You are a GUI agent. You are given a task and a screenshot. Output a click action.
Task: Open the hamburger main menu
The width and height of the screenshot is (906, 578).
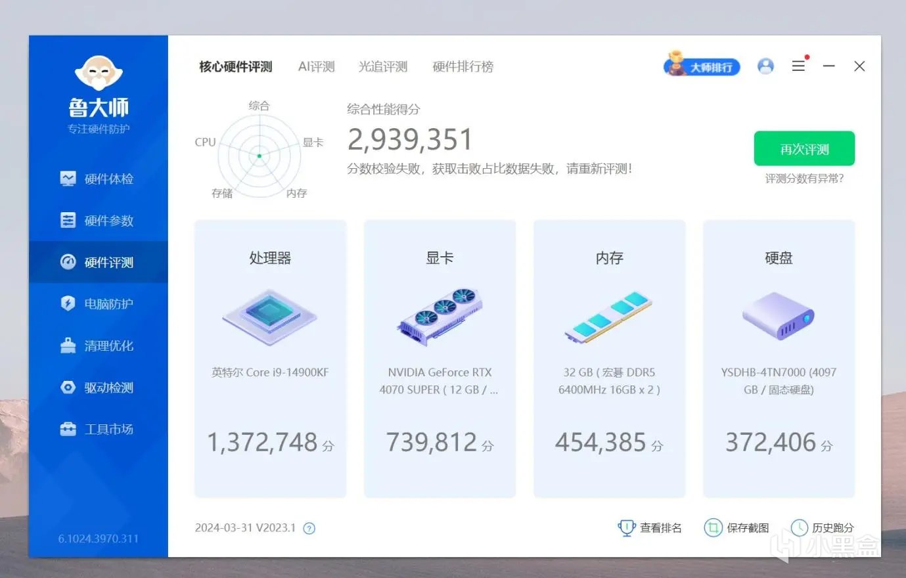point(798,66)
